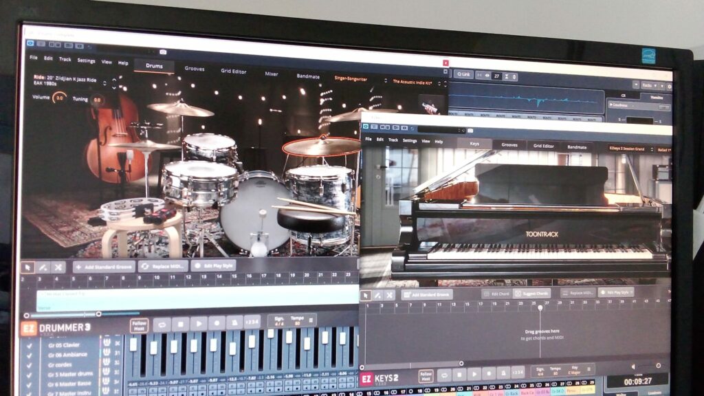
Task: Select the cut tool in EZkeys toolbar
Action: click(389, 295)
